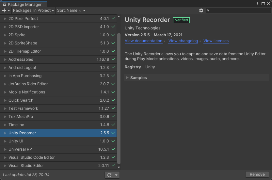Maximize the Package Manager window
The image size is (272, 180).
point(263,4)
